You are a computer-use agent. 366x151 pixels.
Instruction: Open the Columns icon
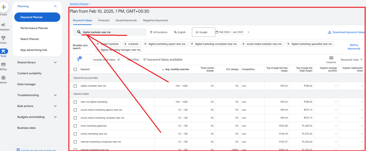[331, 58]
